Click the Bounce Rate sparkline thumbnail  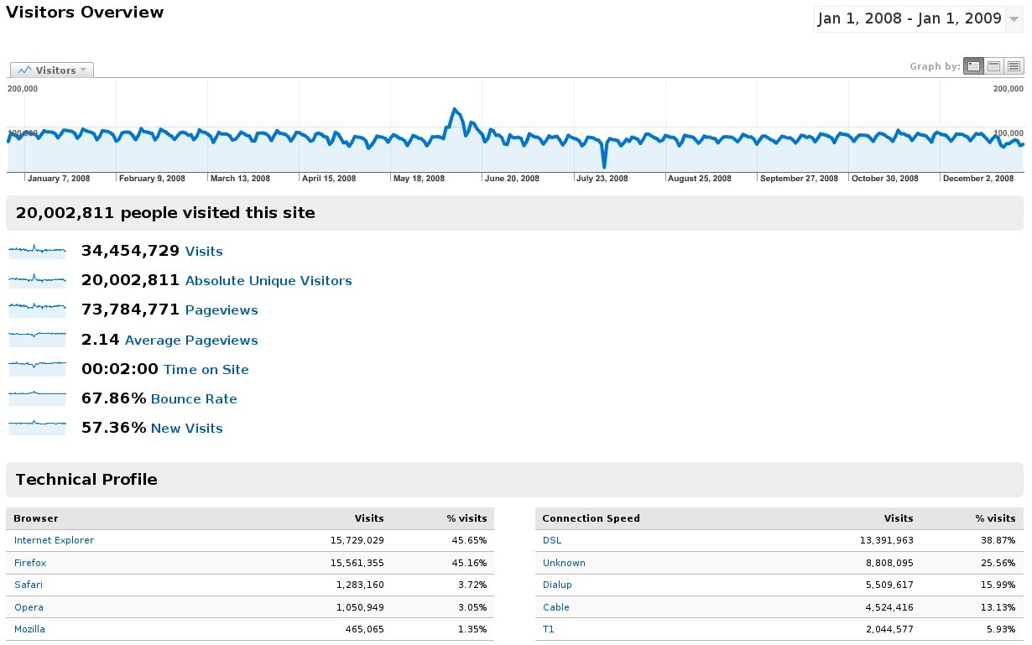tap(37, 398)
